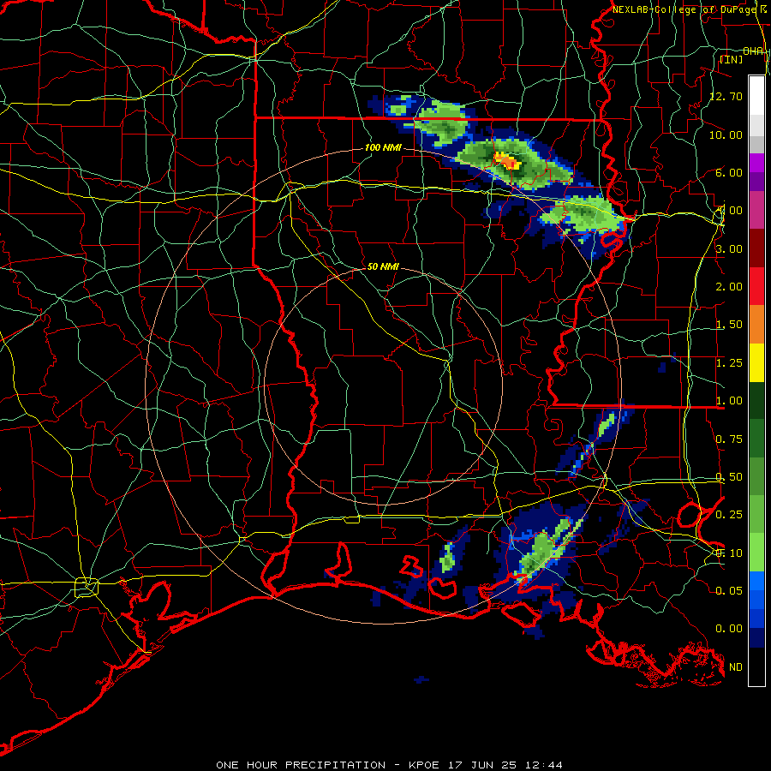Click the bright magenta 6.00 legend color block
This screenshot has width=771, height=771.
(756, 163)
